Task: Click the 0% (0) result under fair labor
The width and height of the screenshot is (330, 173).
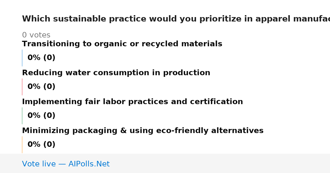Action: pyautogui.click(x=42, y=116)
